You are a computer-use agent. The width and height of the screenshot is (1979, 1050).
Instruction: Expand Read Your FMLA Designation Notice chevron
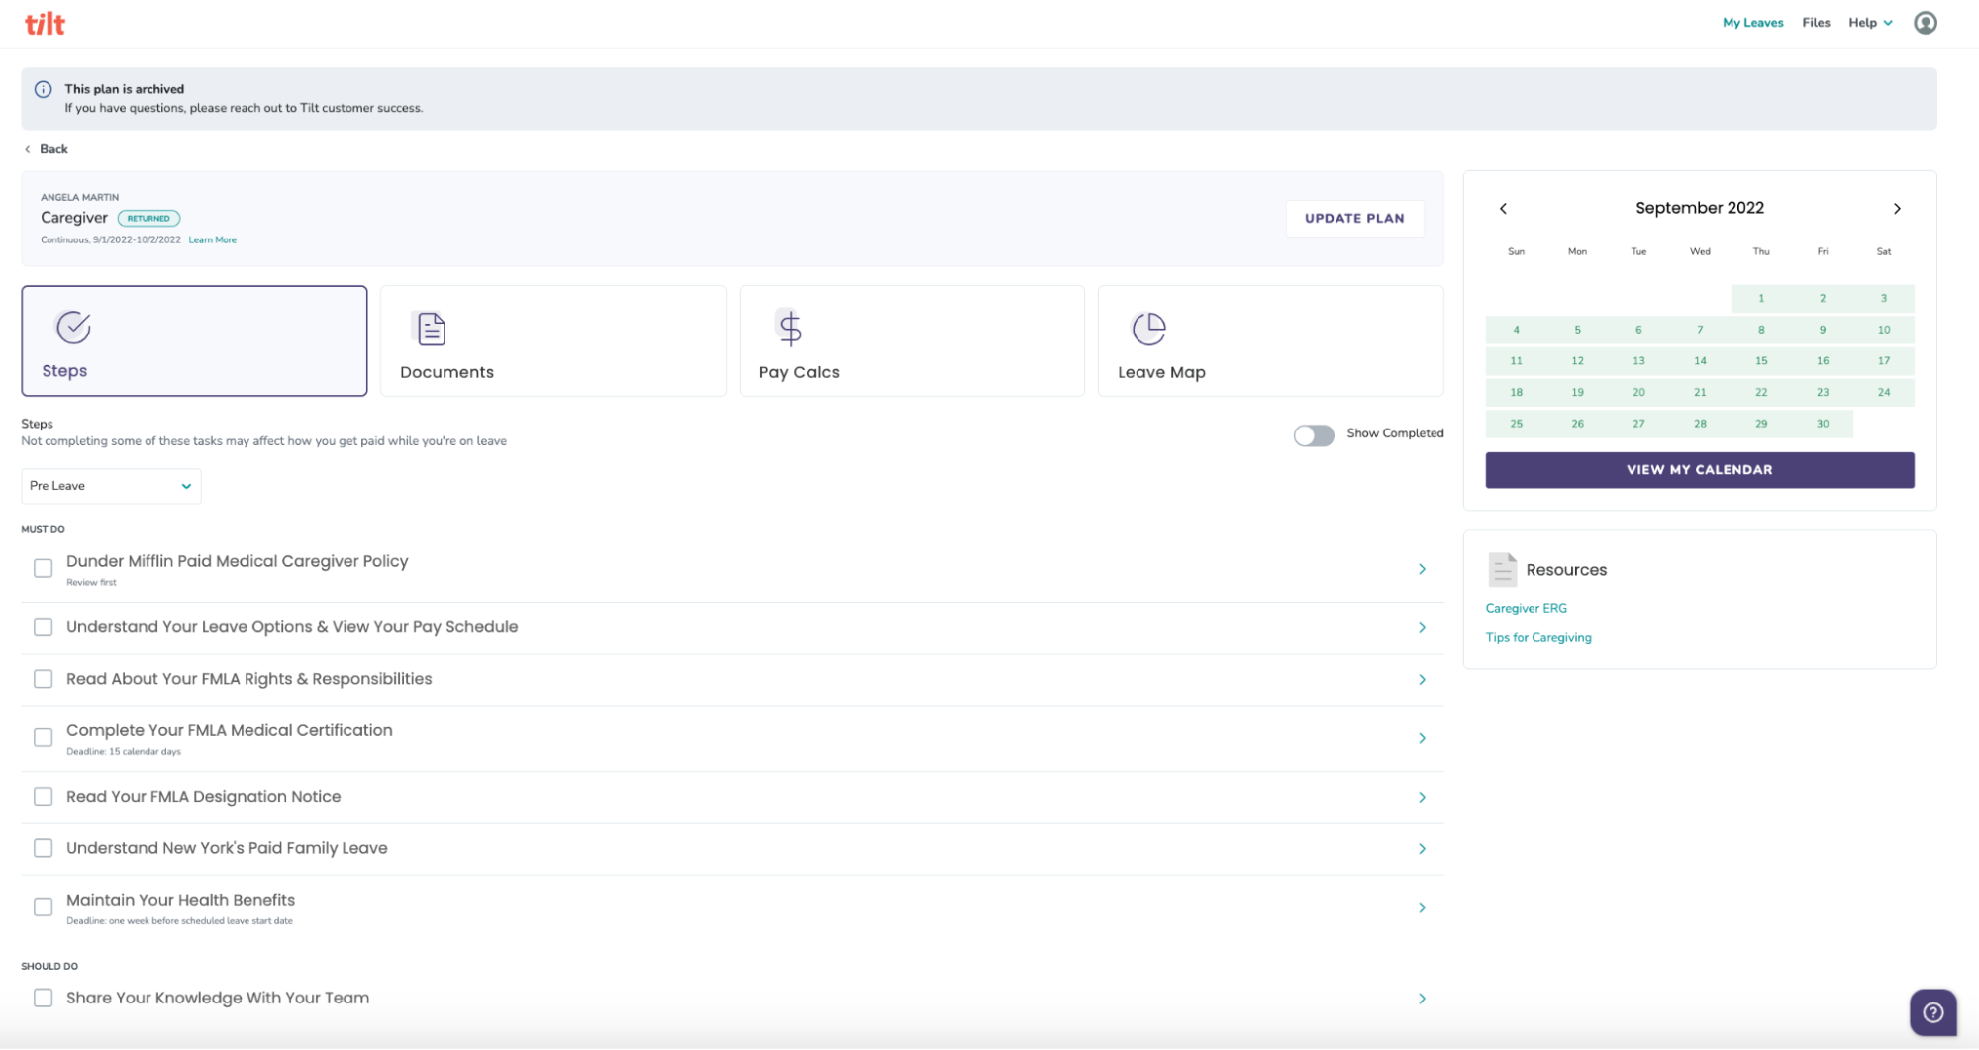(x=1422, y=798)
